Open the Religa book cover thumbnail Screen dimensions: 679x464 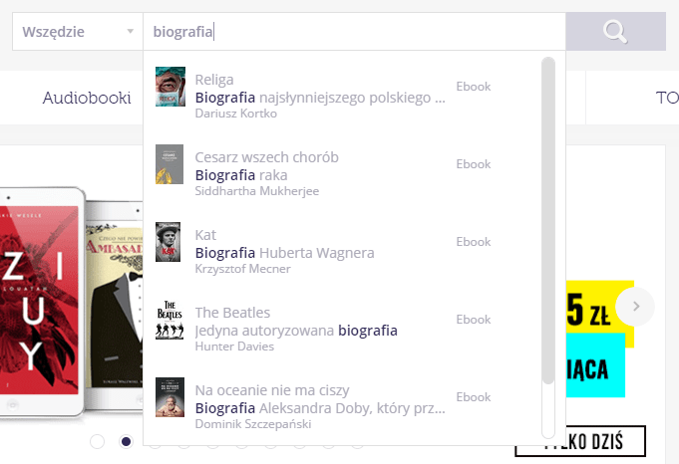tap(170, 87)
